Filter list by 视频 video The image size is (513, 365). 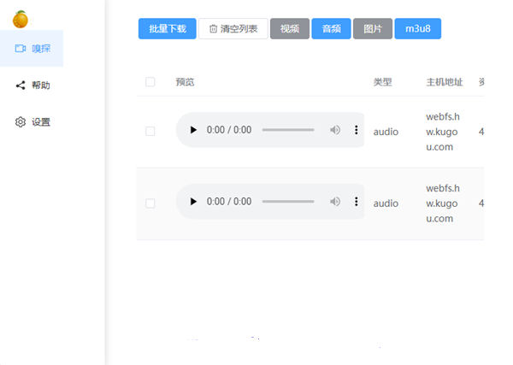[290, 29]
